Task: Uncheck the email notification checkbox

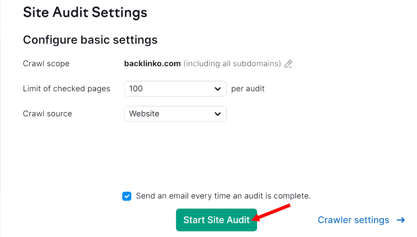Action: 127,196
